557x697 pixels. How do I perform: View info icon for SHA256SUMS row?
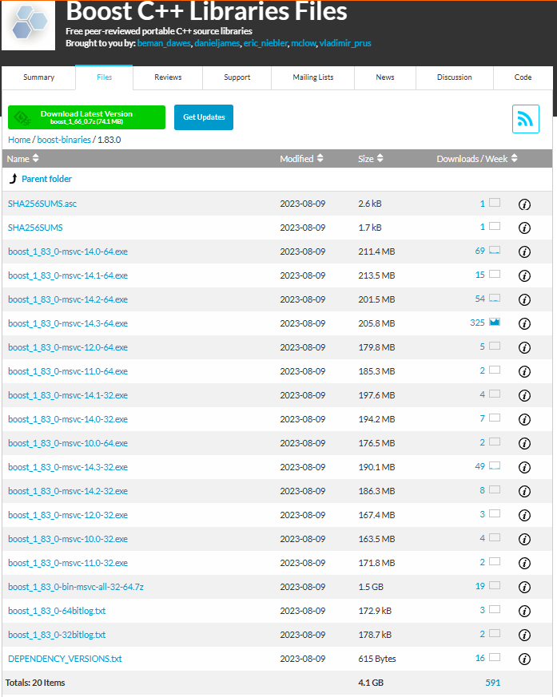(x=524, y=228)
